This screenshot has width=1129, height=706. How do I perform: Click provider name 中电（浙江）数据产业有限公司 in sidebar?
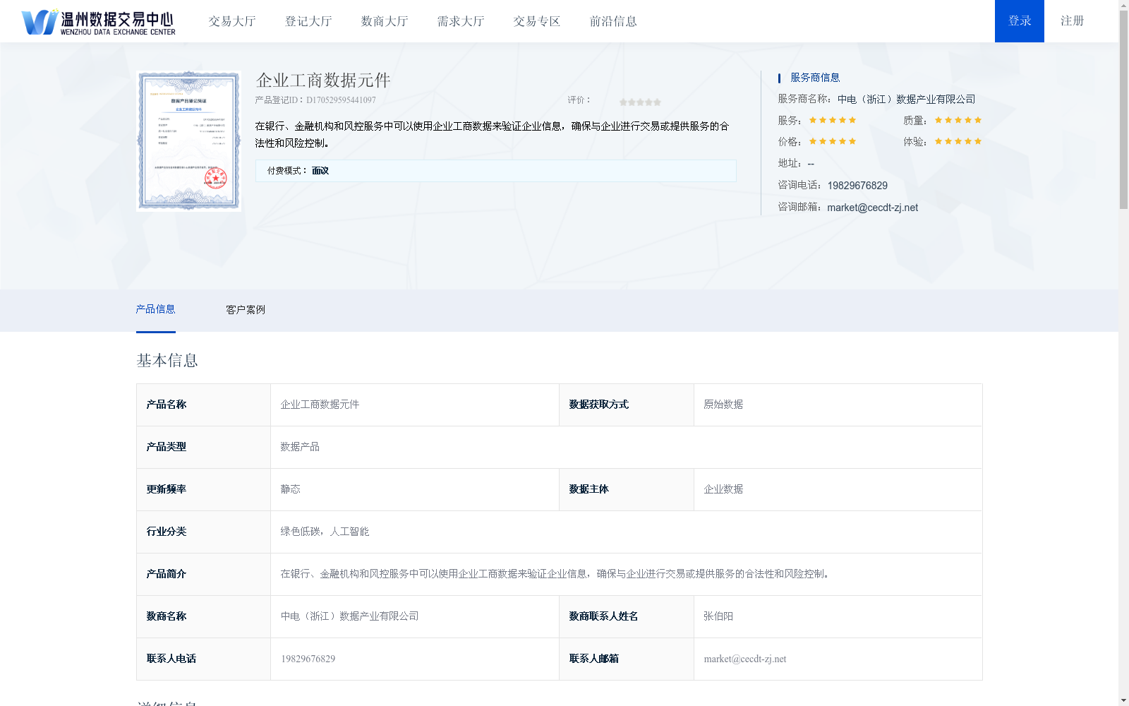pos(906,100)
